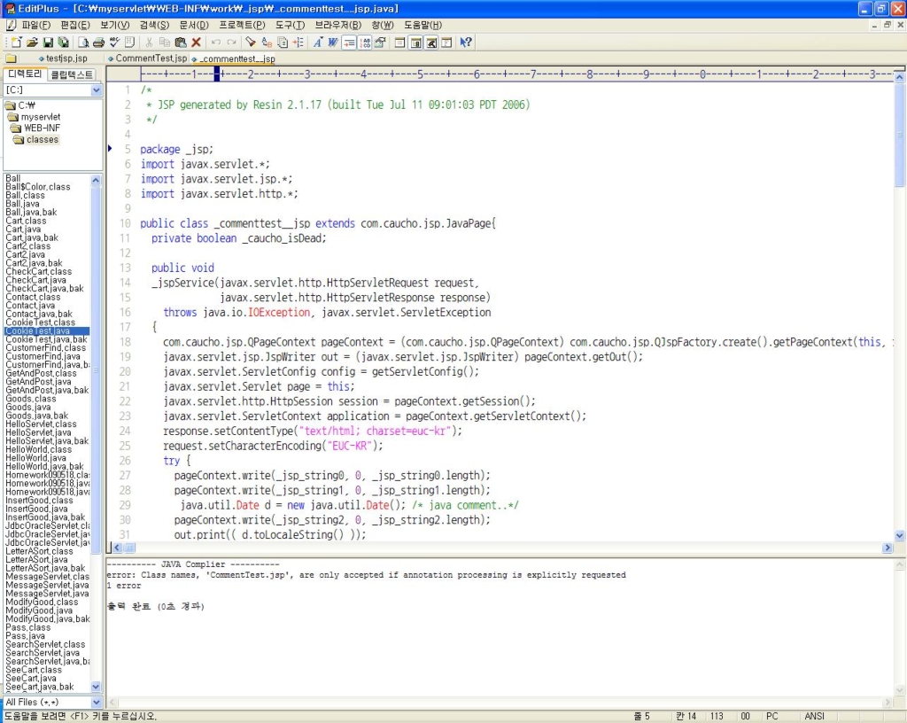Click the ANSI encoding status bar entry

click(x=814, y=716)
